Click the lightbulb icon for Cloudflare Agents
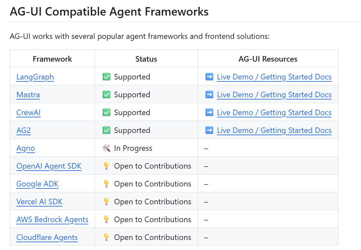Image resolution: width=361 pixels, height=250 pixels. tap(106, 237)
